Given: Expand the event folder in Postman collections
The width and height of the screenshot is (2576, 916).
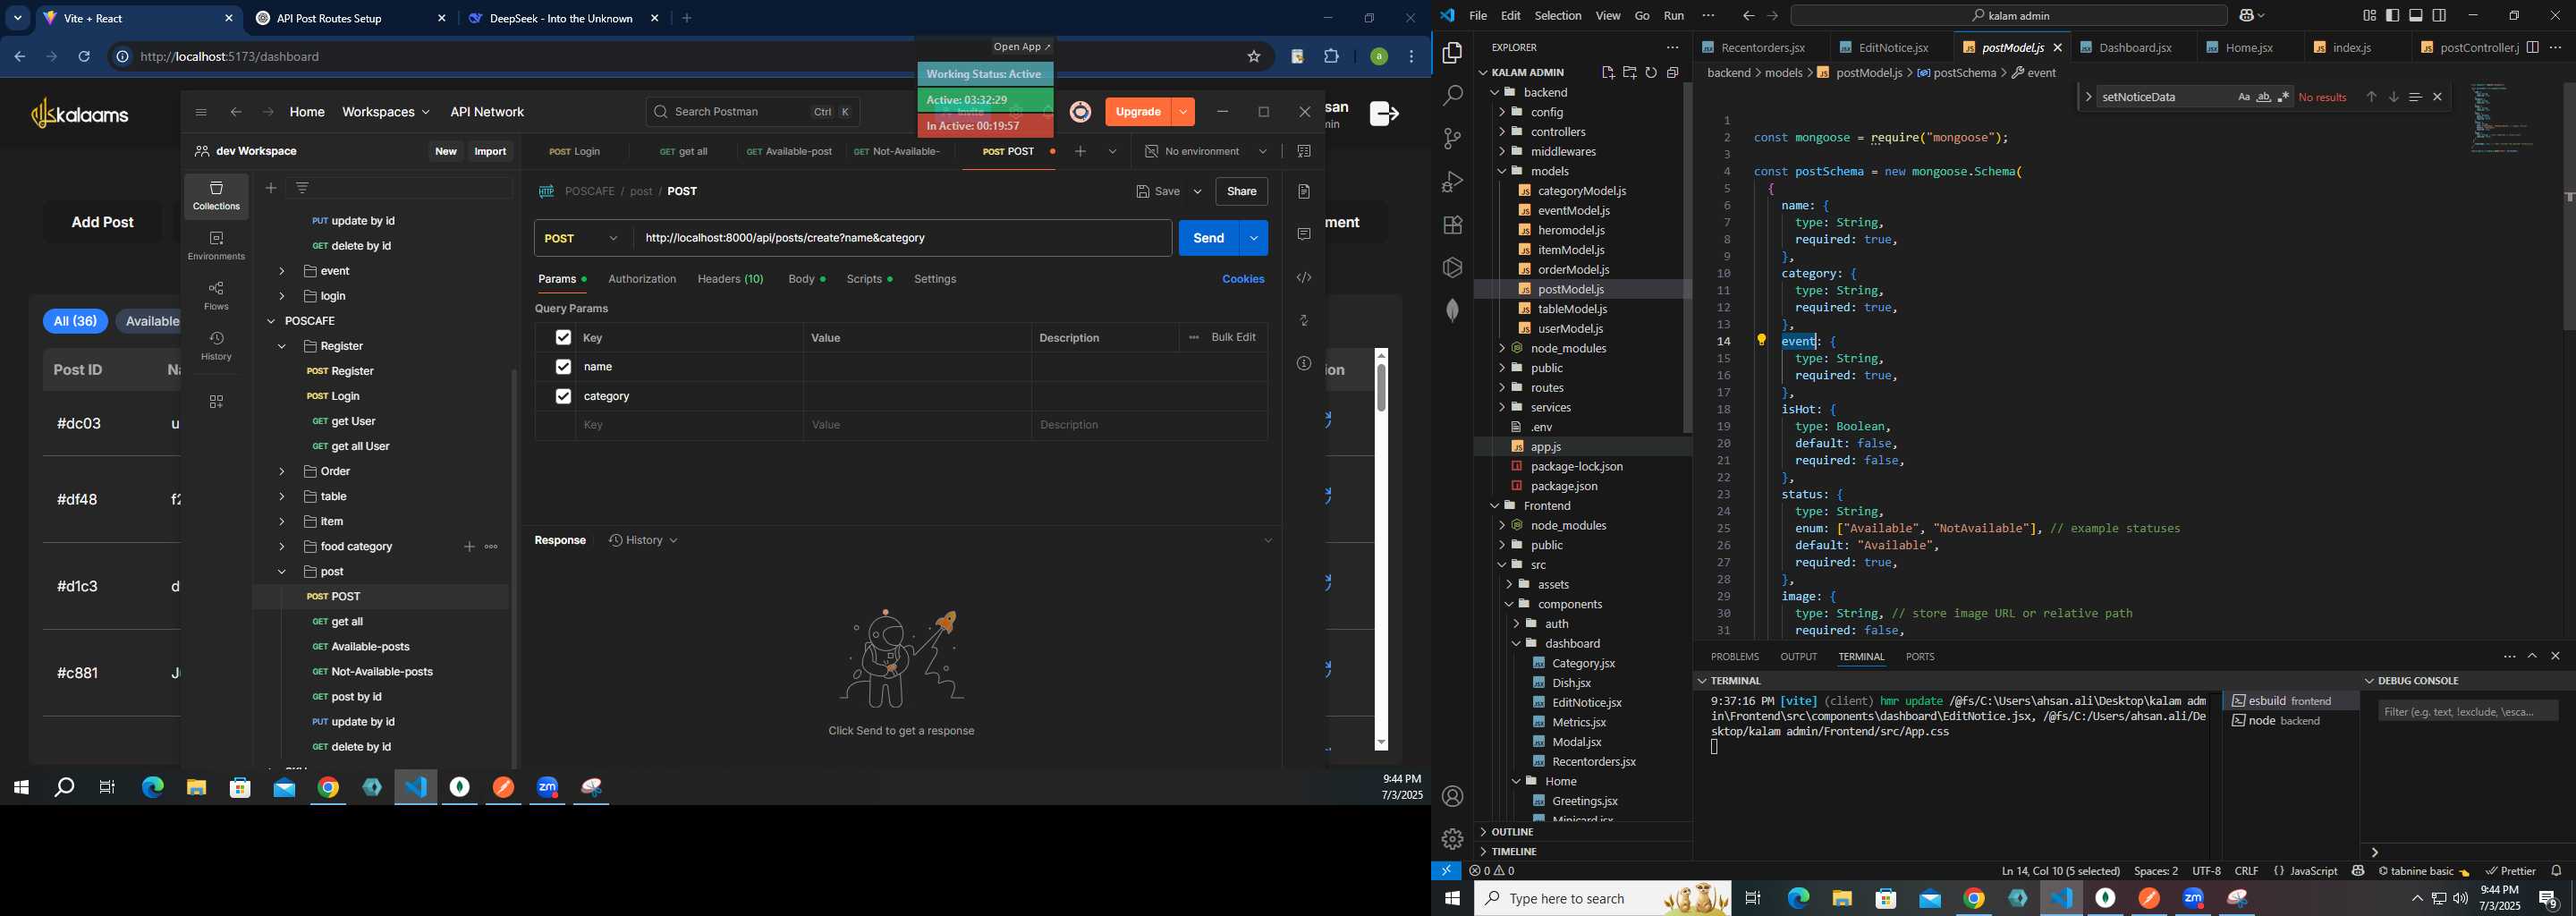Looking at the screenshot, I should coord(282,271).
